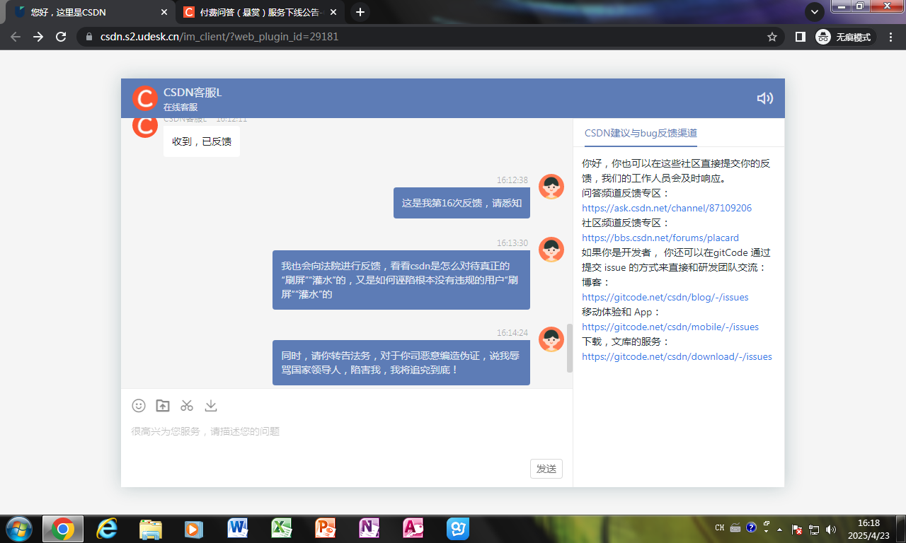Toggle the browser side panel icon
The image size is (906, 543).
(800, 37)
